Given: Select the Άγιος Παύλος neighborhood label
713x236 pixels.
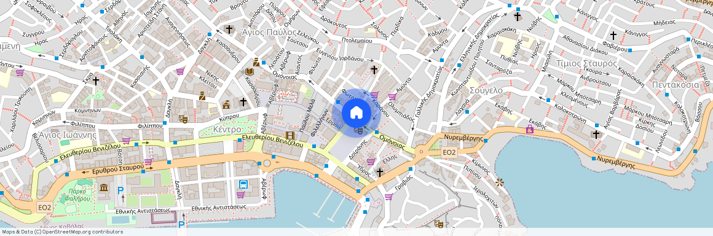Looking at the screenshot, I should [x=269, y=33].
